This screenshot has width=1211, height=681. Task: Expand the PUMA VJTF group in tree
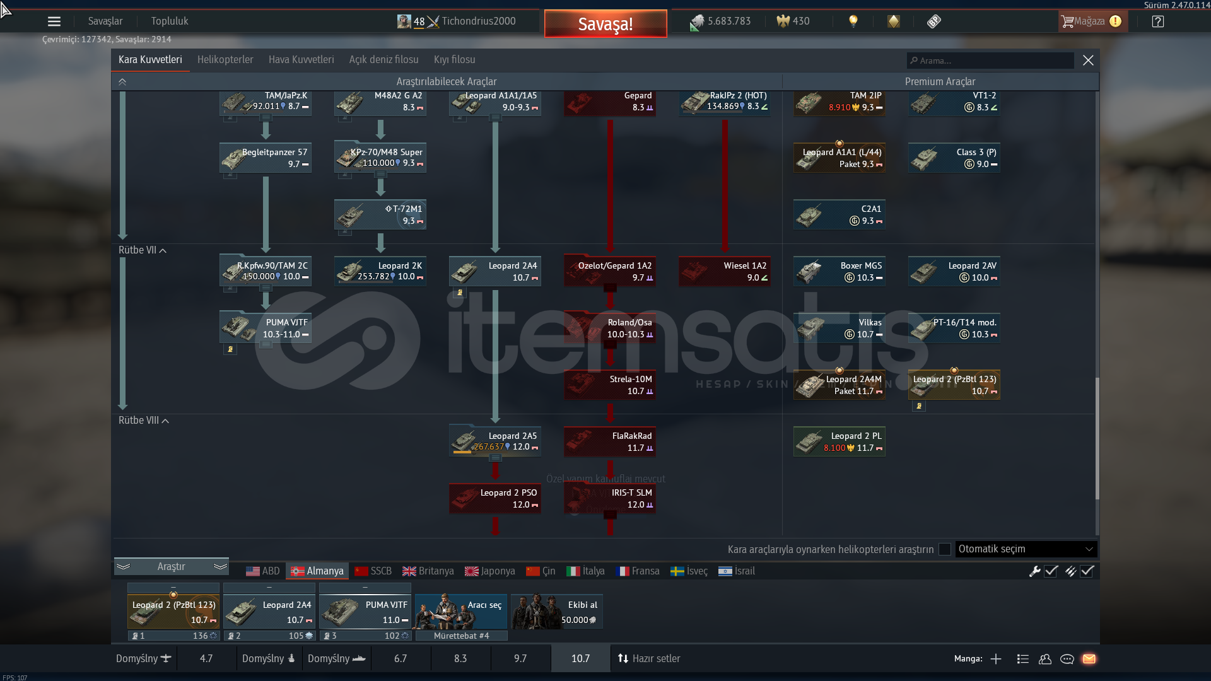(266, 345)
